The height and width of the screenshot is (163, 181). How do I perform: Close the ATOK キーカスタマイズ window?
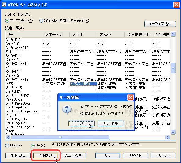176,5
